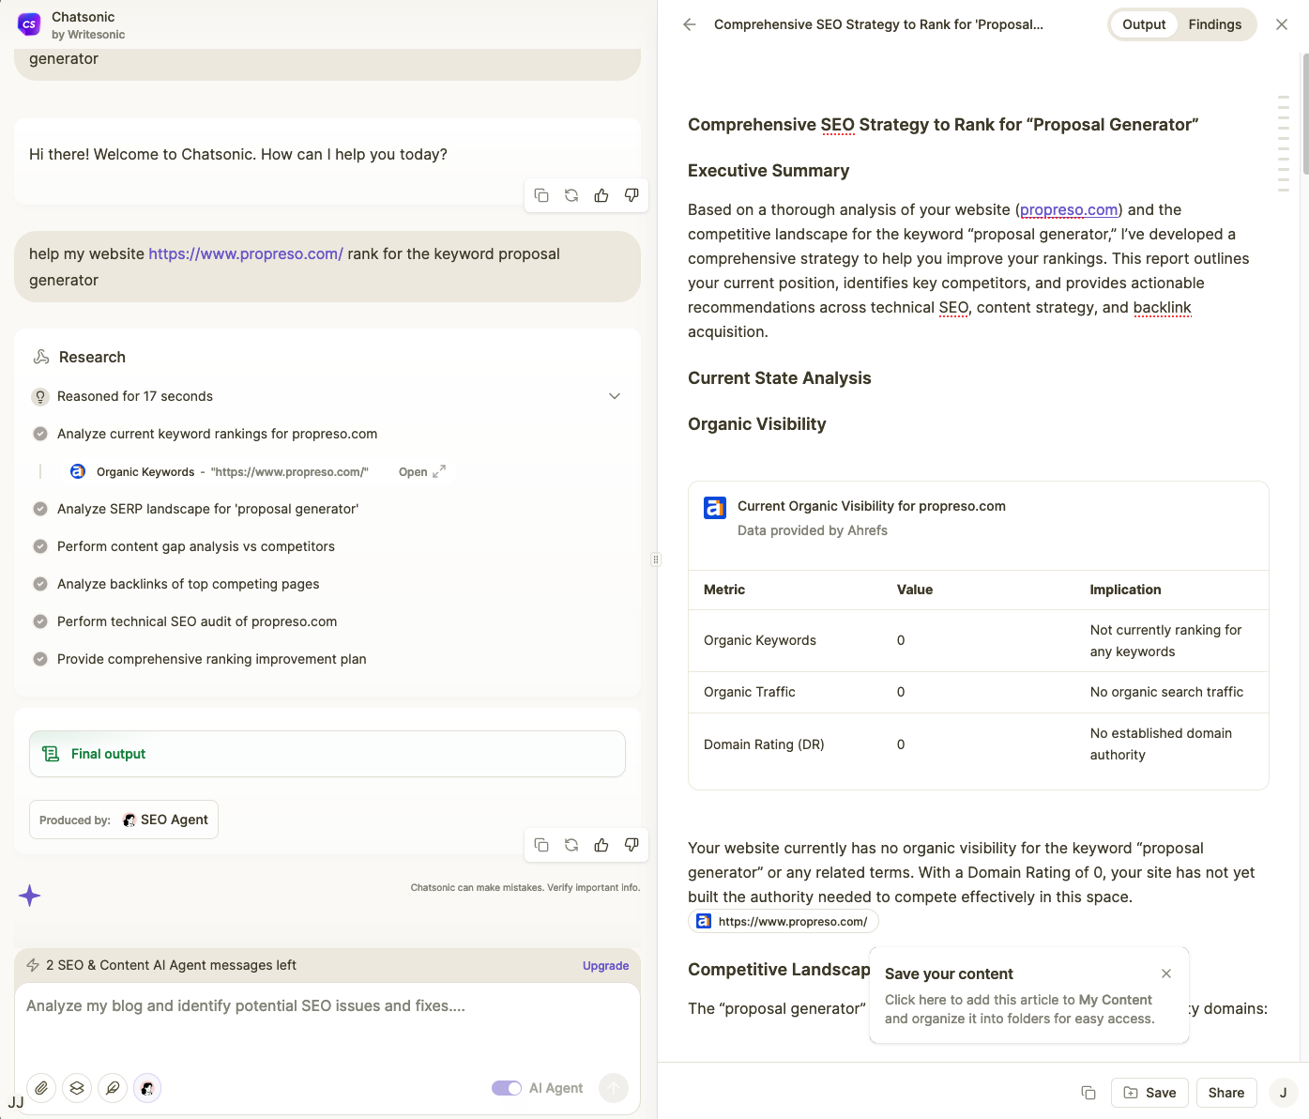The height and width of the screenshot is (1119, 1309).
Task: Thumbs down the welcome message
Action: tap(632, 195)
